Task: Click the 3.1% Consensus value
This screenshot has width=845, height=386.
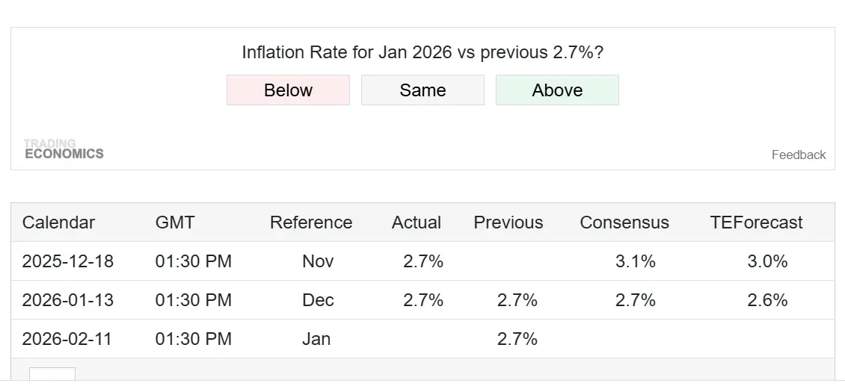Action: [x=636, y=261]
